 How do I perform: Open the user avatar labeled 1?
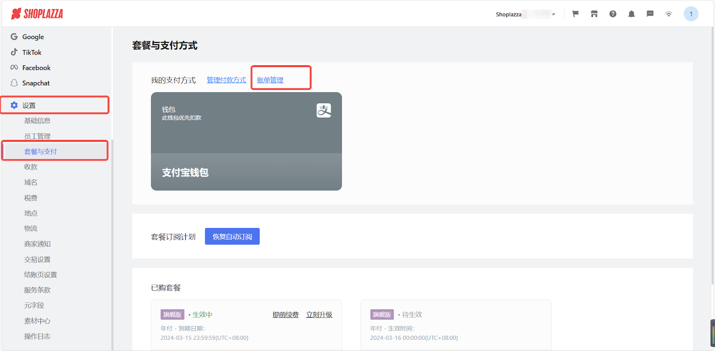tap(691, 14)
